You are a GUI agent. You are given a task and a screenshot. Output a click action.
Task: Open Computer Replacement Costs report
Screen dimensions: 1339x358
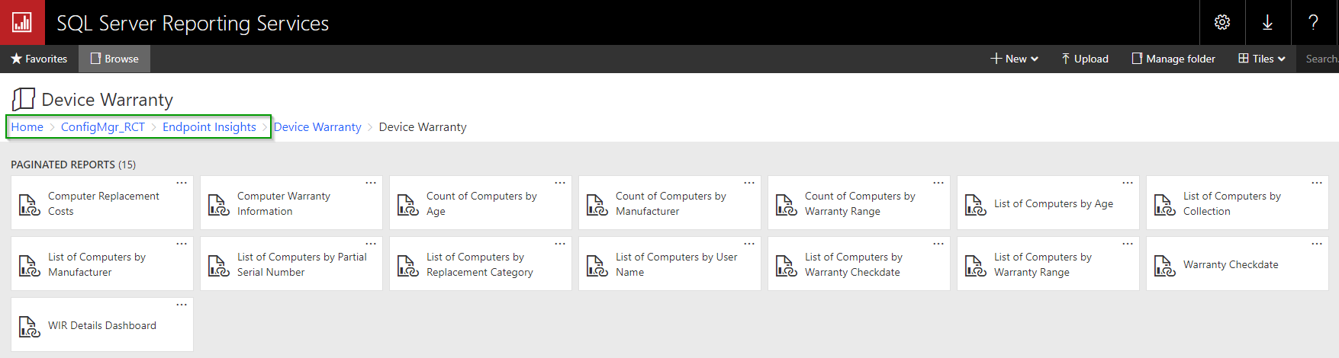tap(102, 203)
